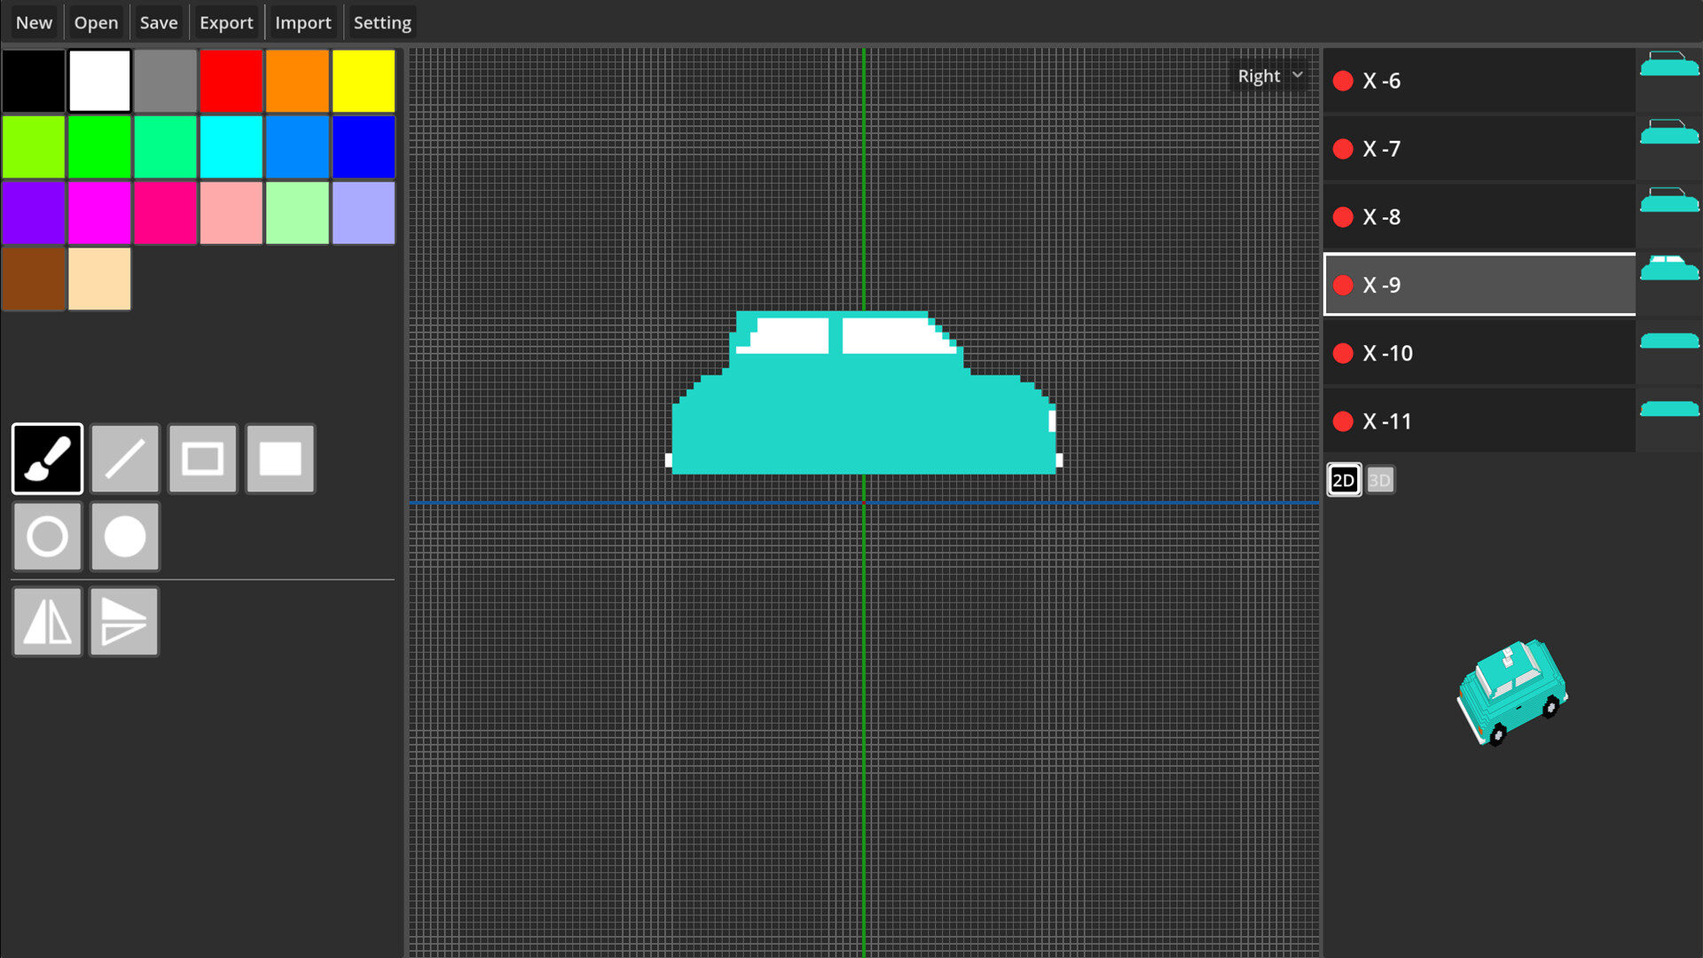
Task: Select the Brush tool
Action: [x=47, y=459]
